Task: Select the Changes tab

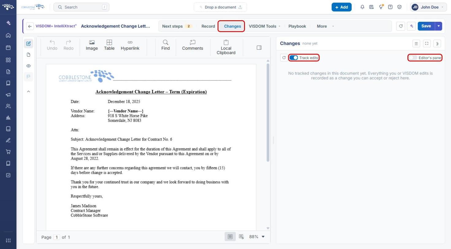Action: point(232,26)
